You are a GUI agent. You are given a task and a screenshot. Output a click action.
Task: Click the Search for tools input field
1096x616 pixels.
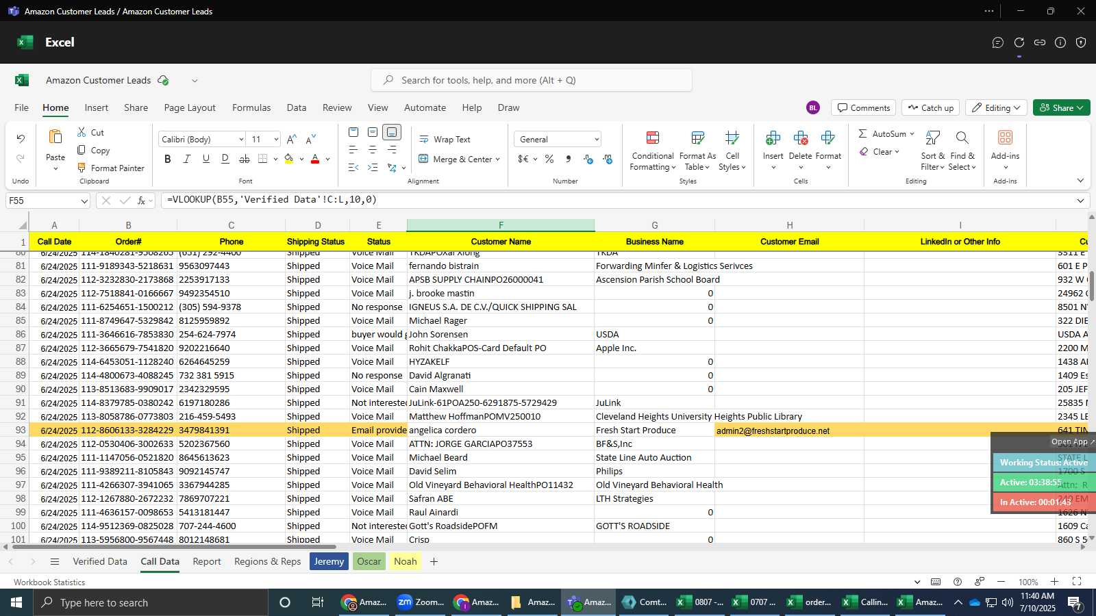[532, 80]
